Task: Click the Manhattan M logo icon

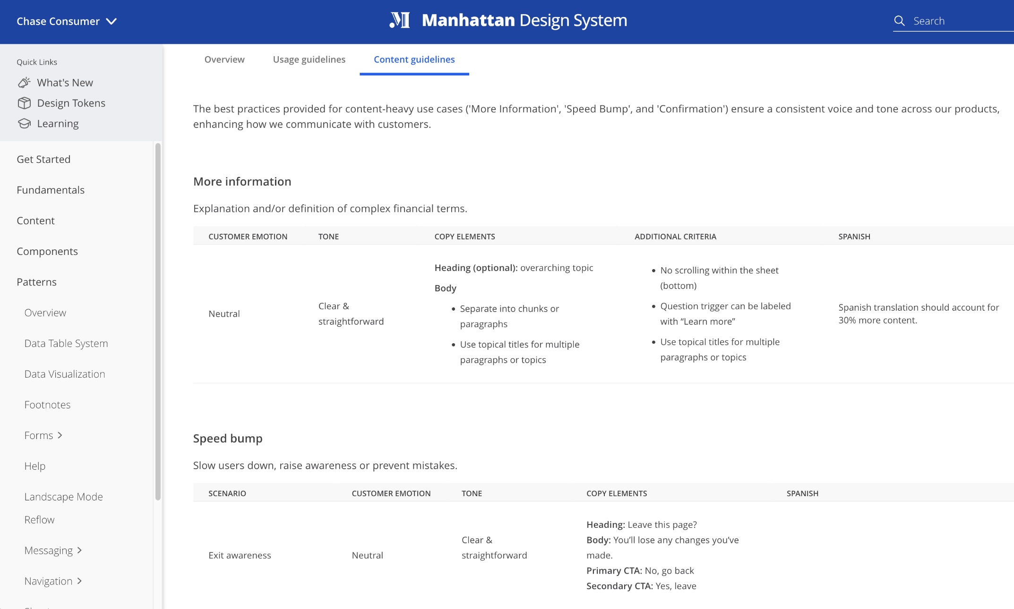Action: pyautogui.click(x=400, y=20)
